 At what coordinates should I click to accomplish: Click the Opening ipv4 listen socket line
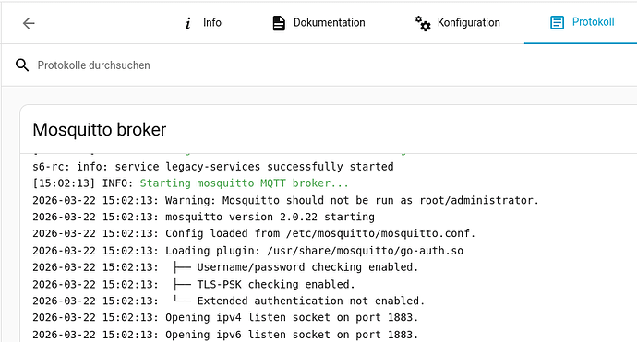(x=225, y=318)
